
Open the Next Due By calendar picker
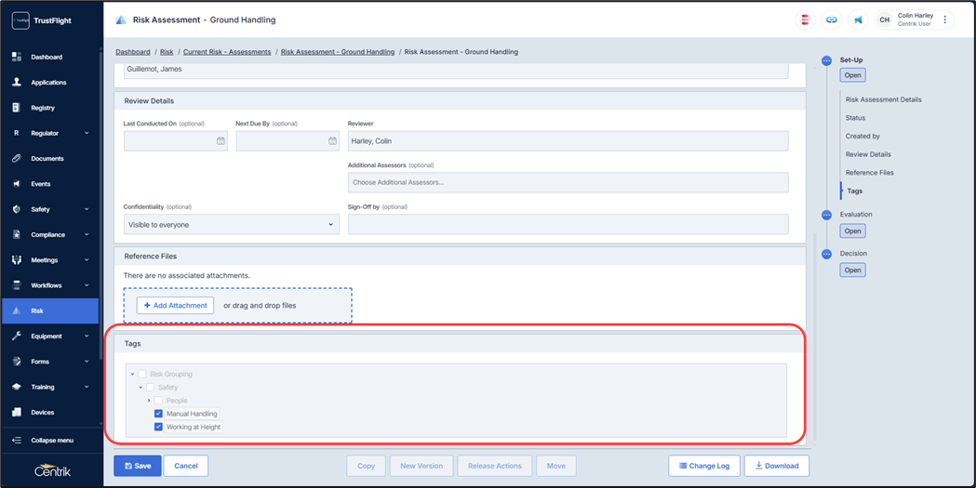click(x=332, y=141)
